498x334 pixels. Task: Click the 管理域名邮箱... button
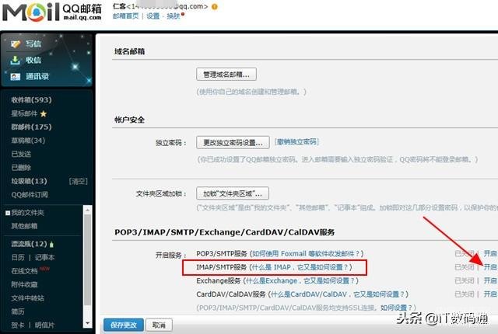226,75
